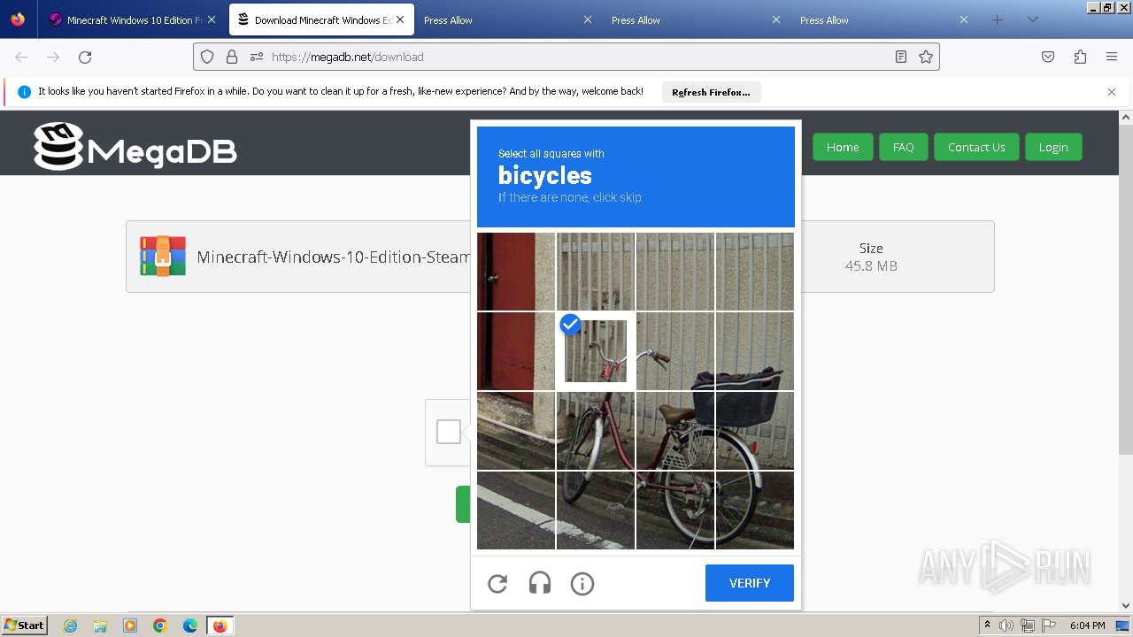The width and height of the screenshot is (1133, 637).
Task: Launch Internet Explorer from the taskbar
Action: pos(71,625)
